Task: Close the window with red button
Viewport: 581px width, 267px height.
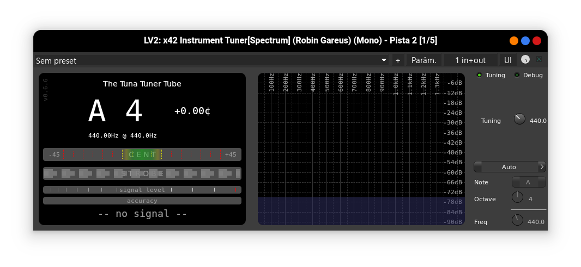Action: click(536, 41)
